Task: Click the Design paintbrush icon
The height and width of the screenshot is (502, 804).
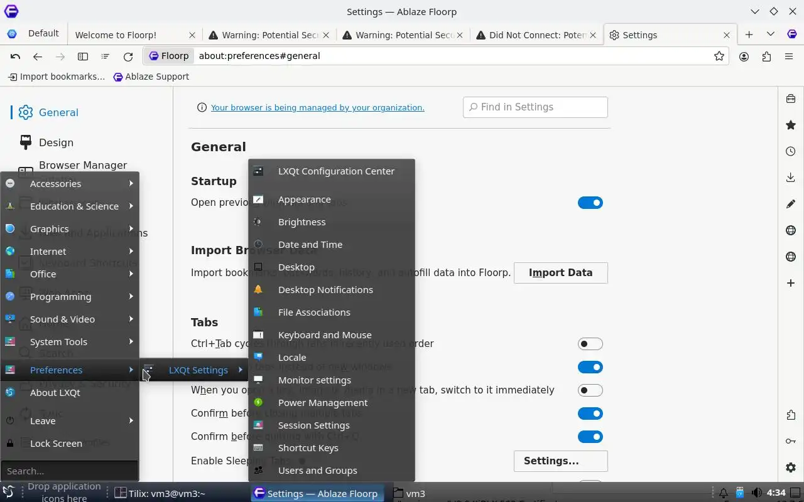Action: [x=26, y=142]
